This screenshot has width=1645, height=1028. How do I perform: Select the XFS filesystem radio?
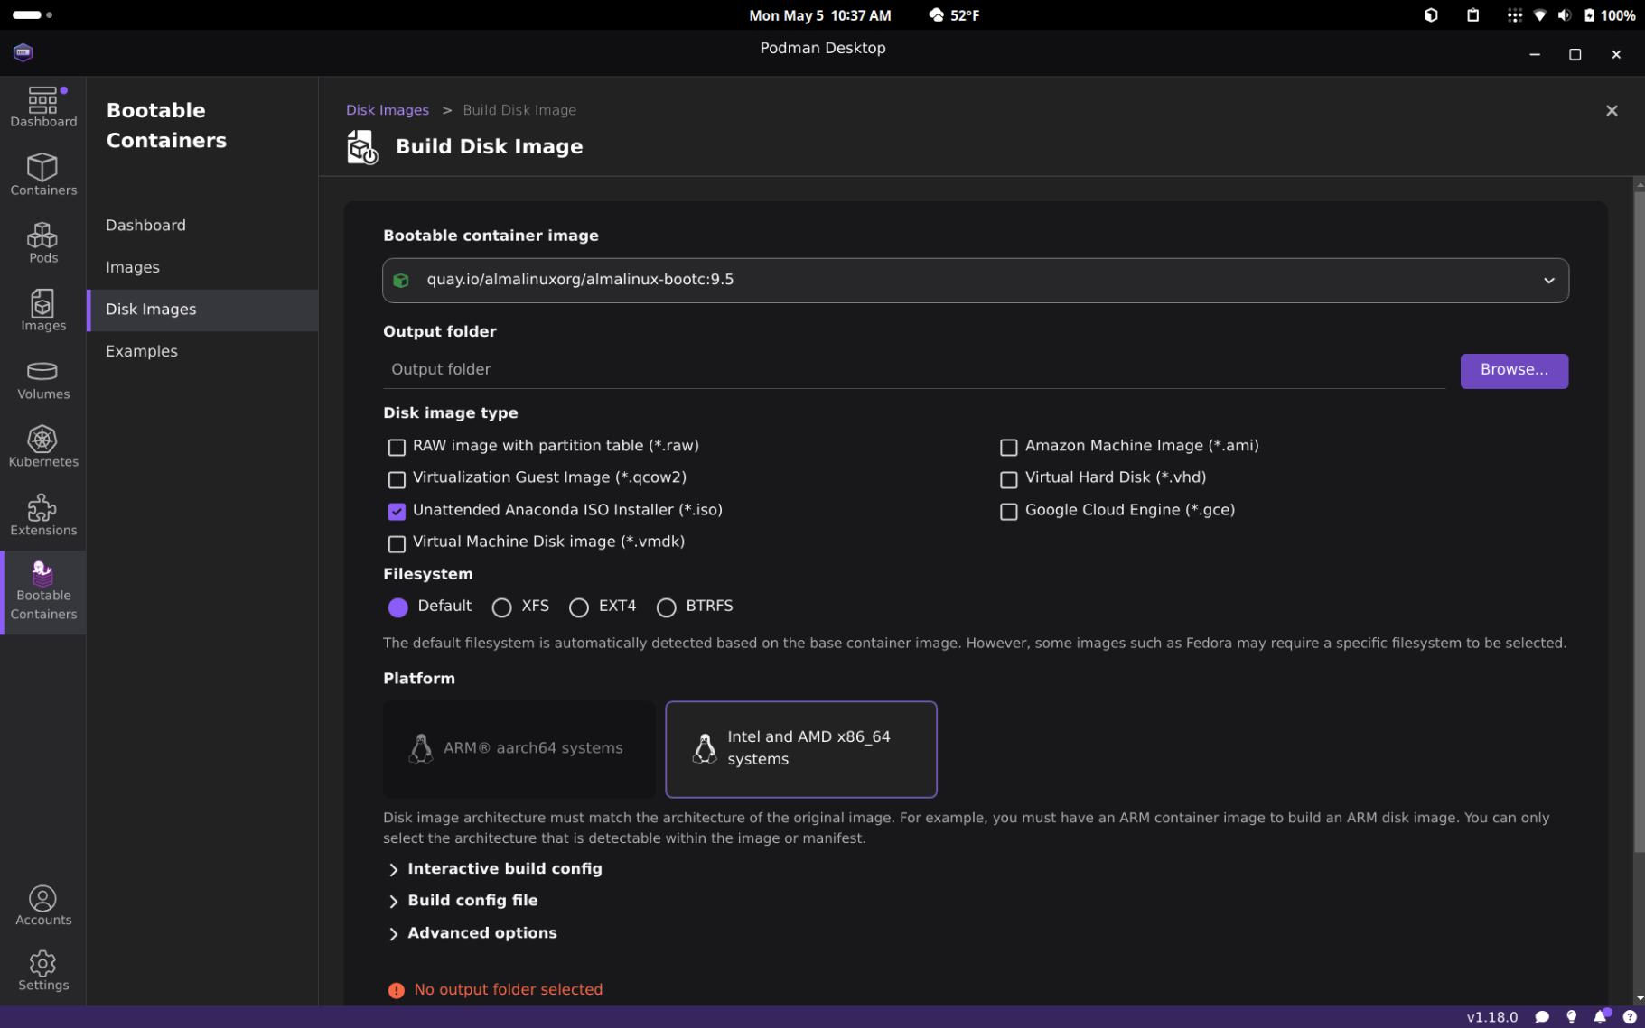coord(501,607)
